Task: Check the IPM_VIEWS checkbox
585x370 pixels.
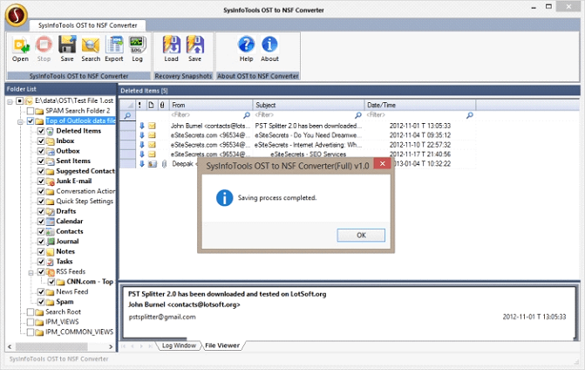Action: click(x=31, y=322)
